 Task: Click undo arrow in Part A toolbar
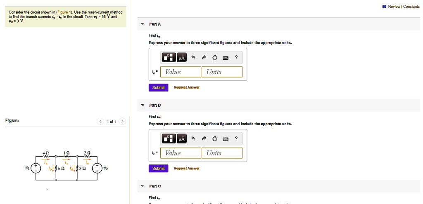(193, 58)
